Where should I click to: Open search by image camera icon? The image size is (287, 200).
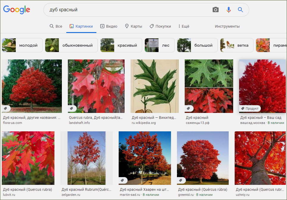click(x=216, y=10)
